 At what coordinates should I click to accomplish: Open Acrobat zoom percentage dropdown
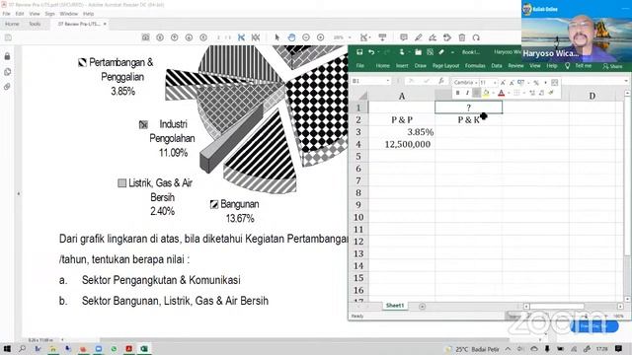click(x=350, y=37)
